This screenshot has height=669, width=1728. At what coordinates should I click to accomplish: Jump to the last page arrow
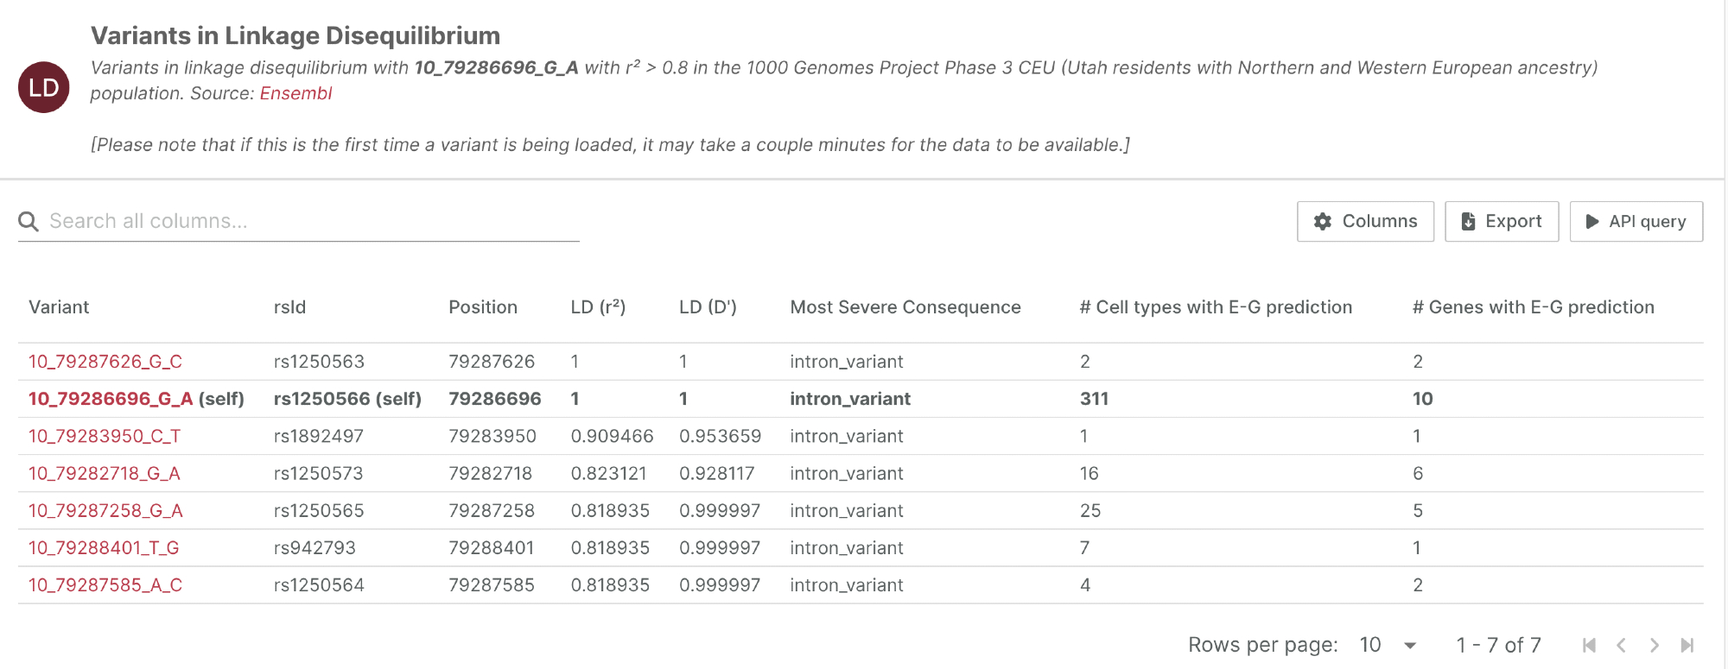pos(1687,645)
